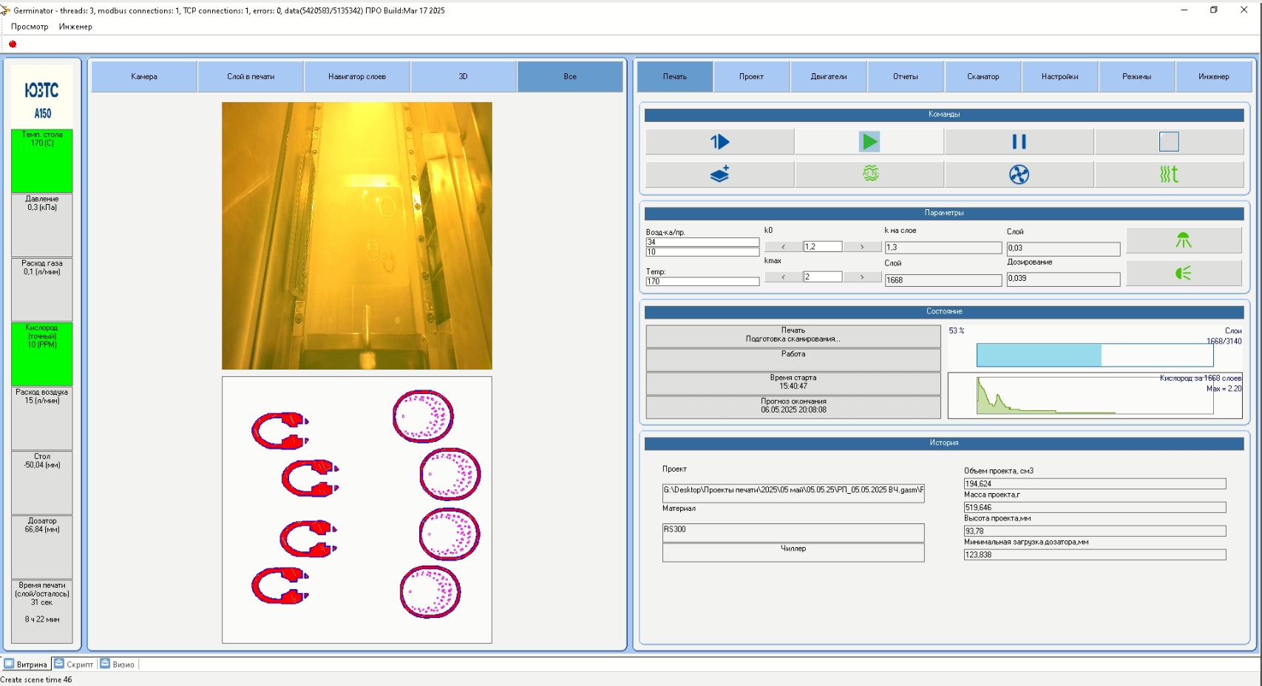Decrease k0 with the left arrow
This screenshot has width=1262, height=686.
tap(783, 247)
